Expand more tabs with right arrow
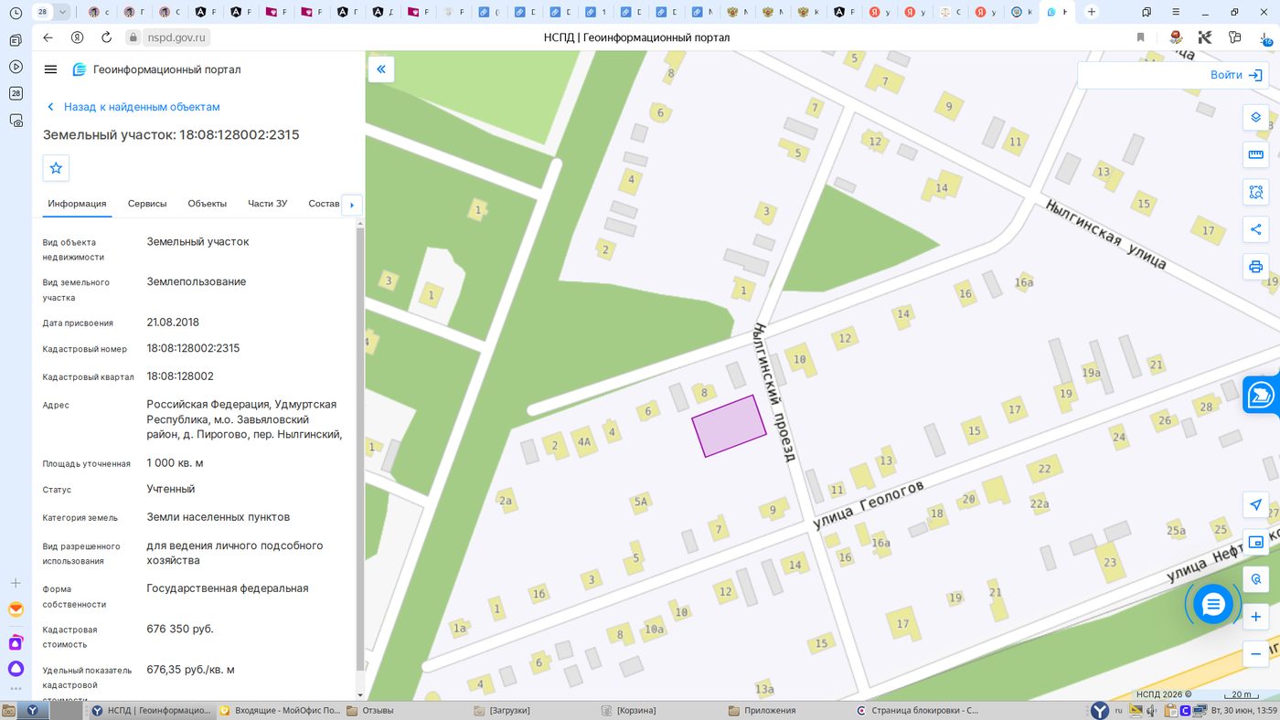 pyautogui.click(x=351, y=205)
